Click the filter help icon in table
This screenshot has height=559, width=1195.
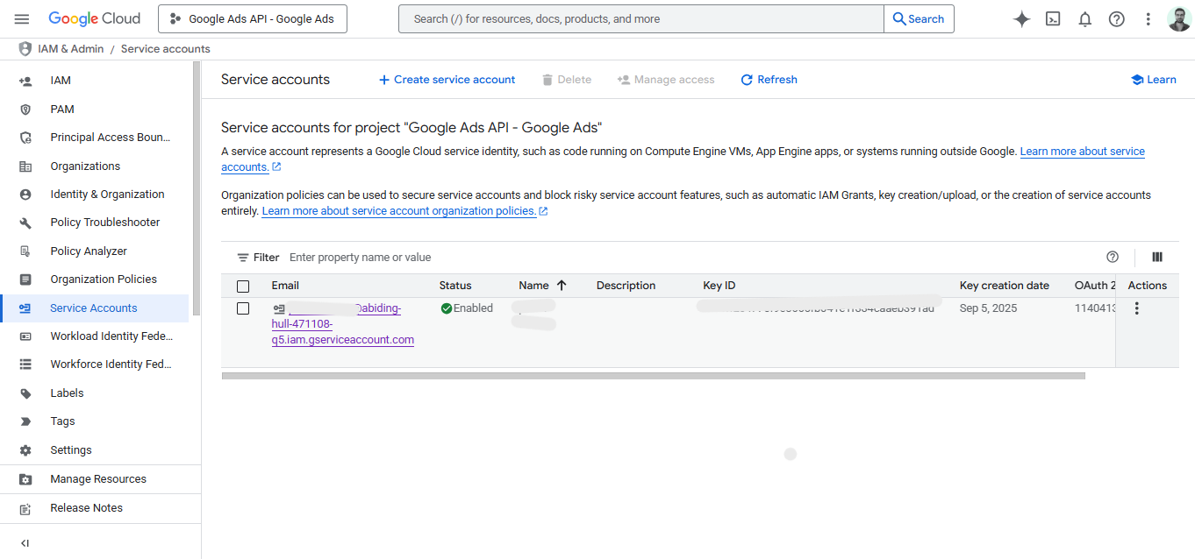click(x=1113, y=257)
